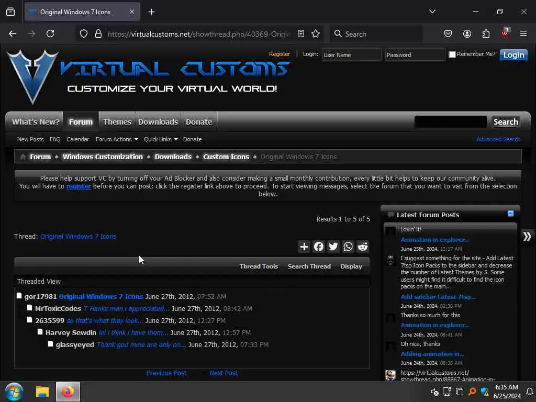
Task: Bookmark this page with star icon
Action: click(316, 33)
